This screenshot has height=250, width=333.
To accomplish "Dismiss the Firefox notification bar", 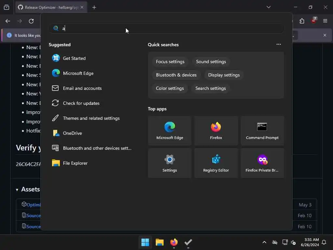I will [325, 35].
